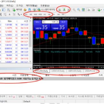Open the New Order (새주문) dialog

[x=17, y=10]
